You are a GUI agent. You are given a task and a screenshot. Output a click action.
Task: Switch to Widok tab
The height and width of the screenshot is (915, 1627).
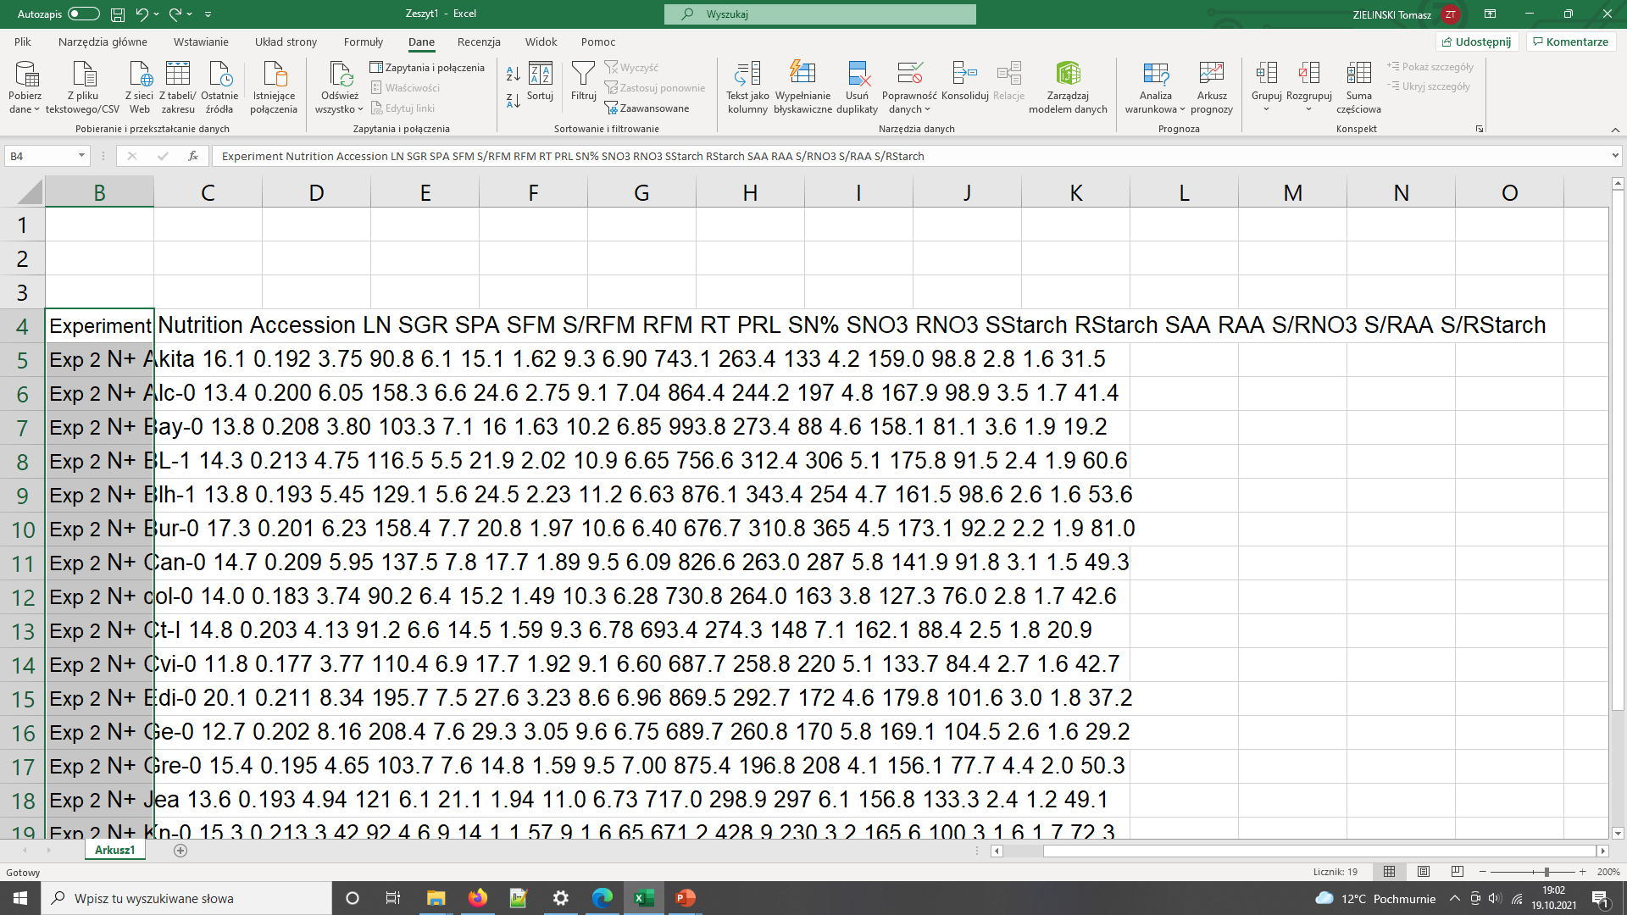541,42
